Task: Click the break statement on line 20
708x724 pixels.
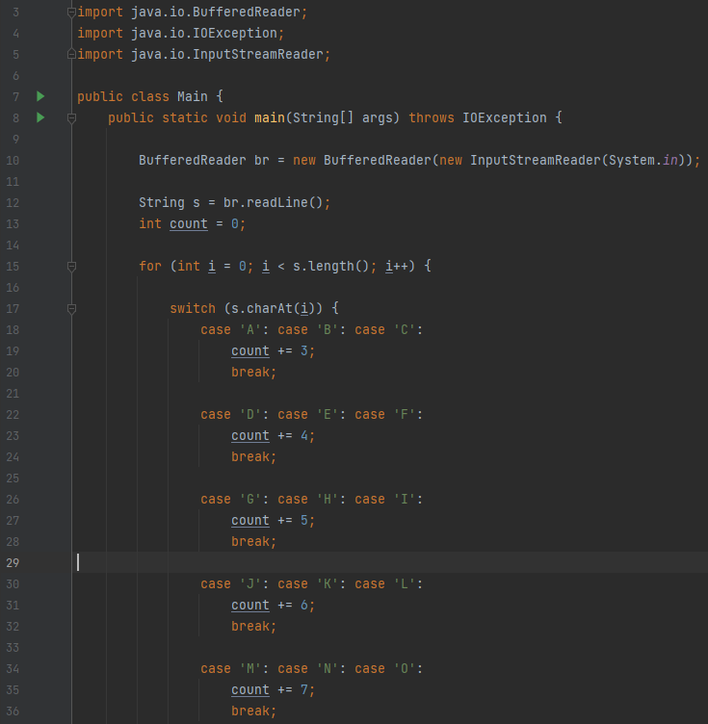Action: click(x=253, y=373)
